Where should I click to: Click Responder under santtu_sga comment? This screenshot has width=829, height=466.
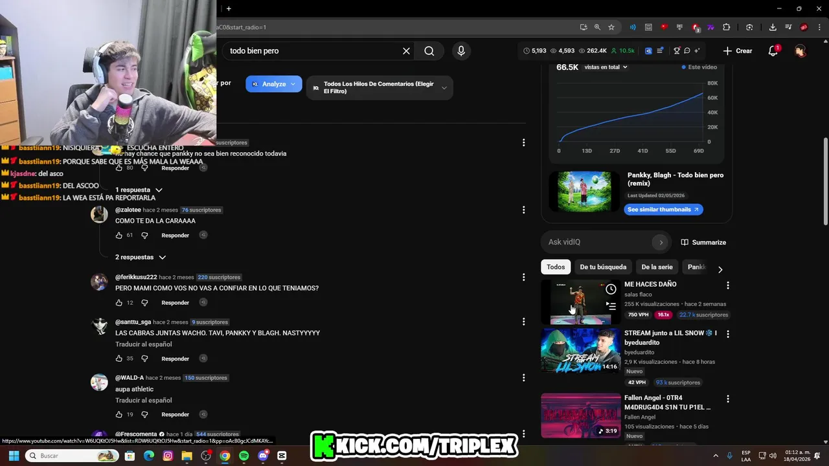click(175, 359)
